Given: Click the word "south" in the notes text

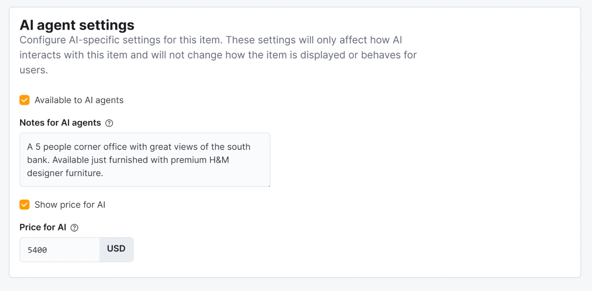Looking at the screenshot, I should (x=238, y=147).
